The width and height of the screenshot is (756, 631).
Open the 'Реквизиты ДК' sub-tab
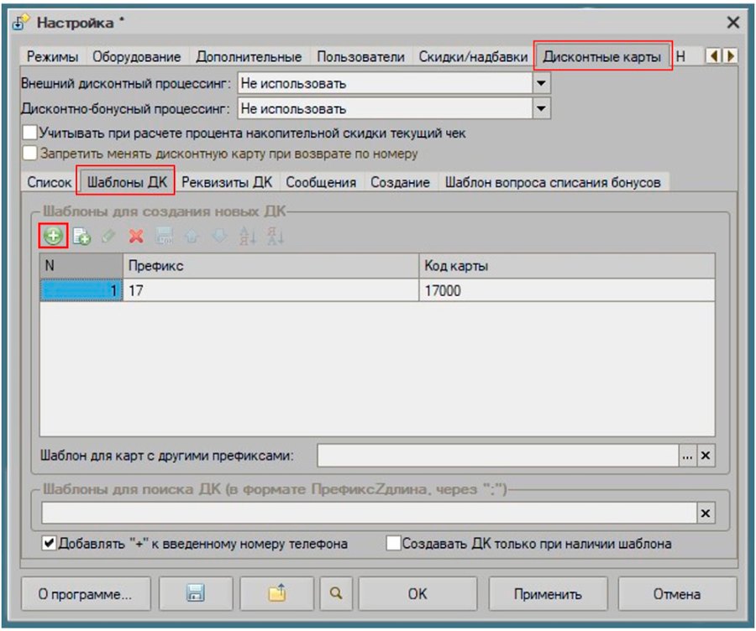pos(227,183)
